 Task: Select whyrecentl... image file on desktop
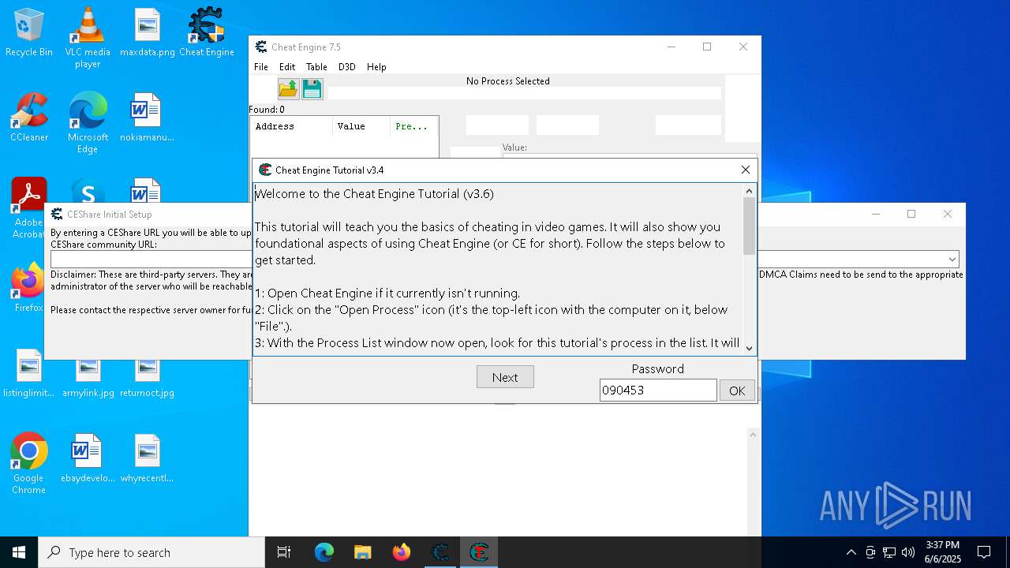(x=148, y=459)
